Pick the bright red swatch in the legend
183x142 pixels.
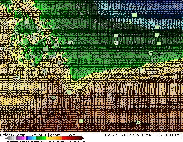[x=63, y=138]
